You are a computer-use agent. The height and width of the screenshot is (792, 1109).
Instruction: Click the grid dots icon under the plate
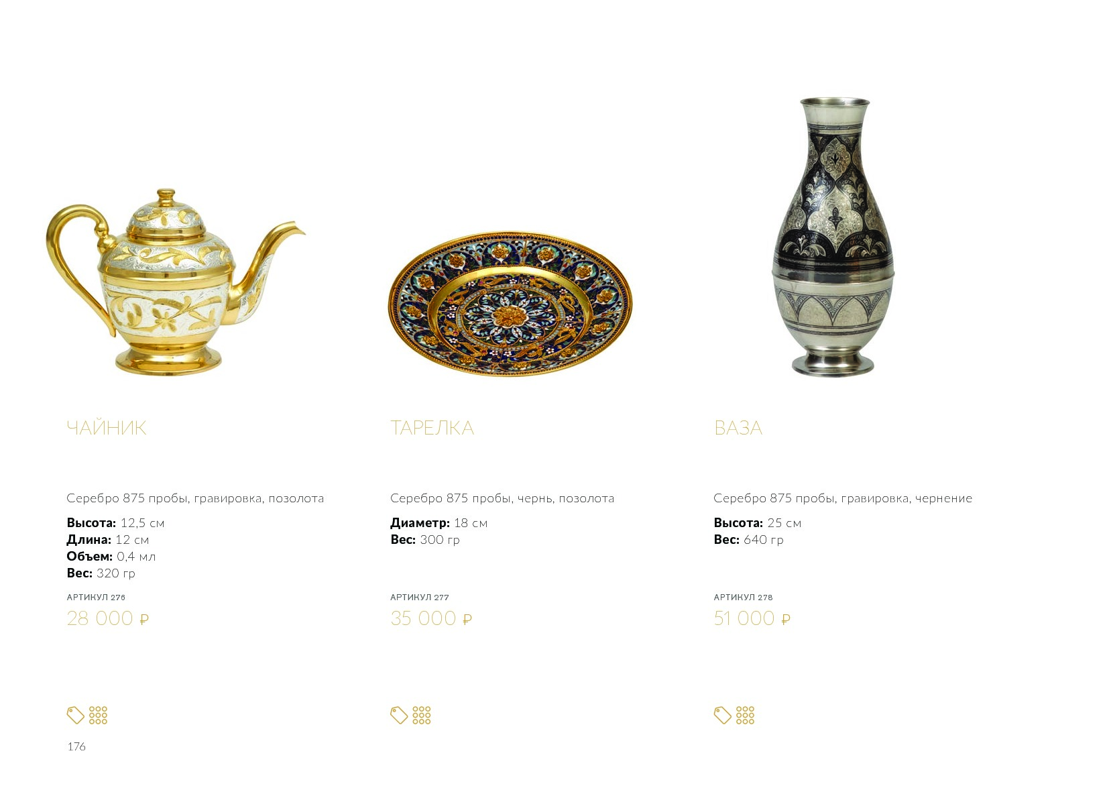pyautogui.click(x=422, y=716)
